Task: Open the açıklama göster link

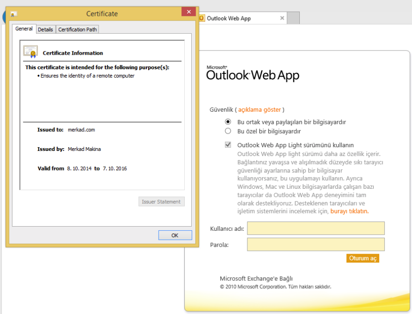Action: click(260, 110)
